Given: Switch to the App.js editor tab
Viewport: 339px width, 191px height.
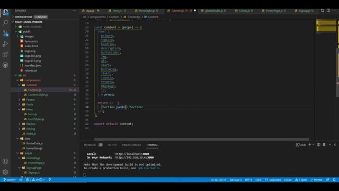Looking at the screenshot, I should coord(91,11).
